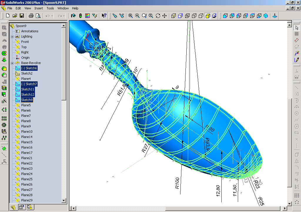
Task: Open the Insert menu
Action: tap(39, 8)
